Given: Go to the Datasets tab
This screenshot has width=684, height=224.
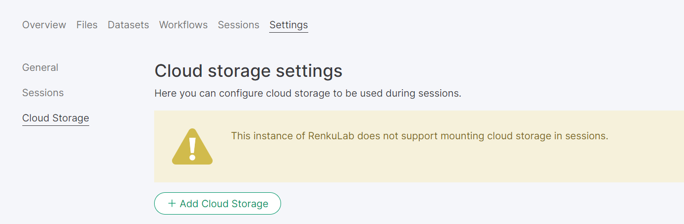Looking at the screenshot, I should [128, 25].
